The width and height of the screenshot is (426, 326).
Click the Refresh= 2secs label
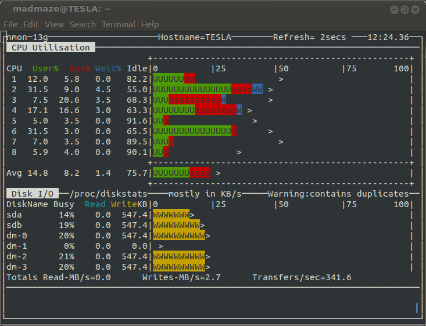click(x=309, y=37)
